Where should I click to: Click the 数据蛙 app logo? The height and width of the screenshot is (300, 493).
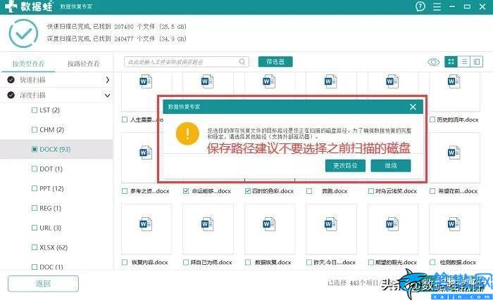(29, 6)
